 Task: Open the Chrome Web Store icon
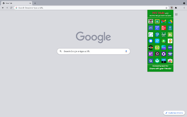point(170,61)
